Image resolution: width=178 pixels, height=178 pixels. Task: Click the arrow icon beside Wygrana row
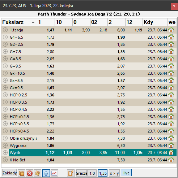[x=5, y=145]
